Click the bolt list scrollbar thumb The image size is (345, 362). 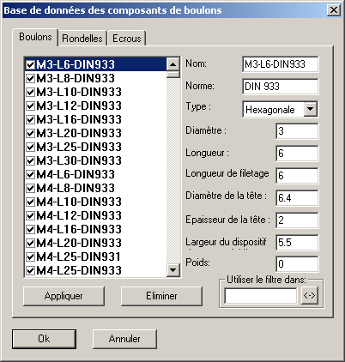click(x=172, y=75)
